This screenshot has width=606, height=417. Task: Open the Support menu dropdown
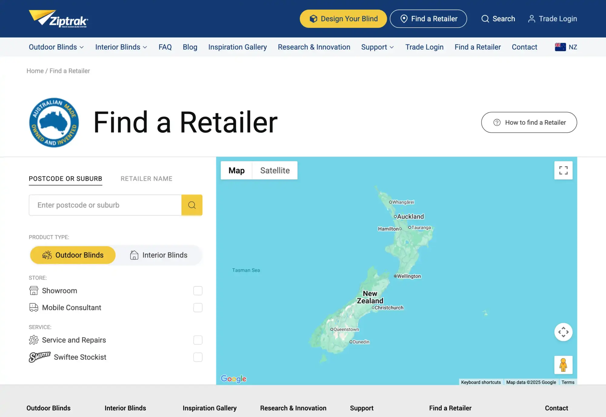(377, 47)
